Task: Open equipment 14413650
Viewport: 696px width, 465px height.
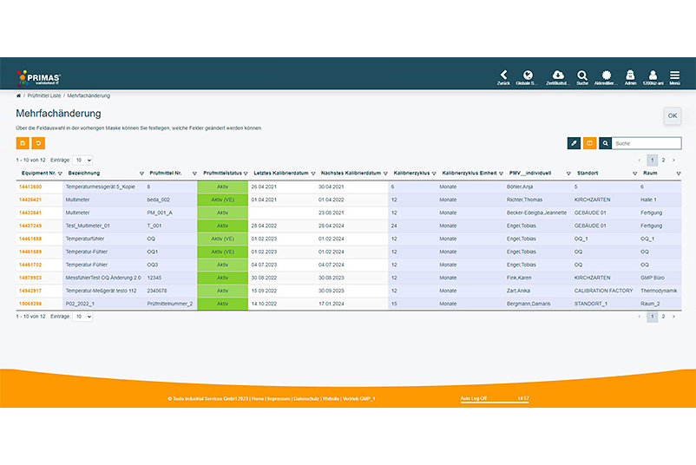Action: click(x=30, y=187)
